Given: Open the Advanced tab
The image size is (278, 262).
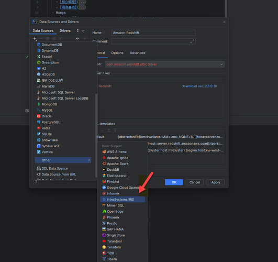Looking at the screenshot, I should 137,53.
